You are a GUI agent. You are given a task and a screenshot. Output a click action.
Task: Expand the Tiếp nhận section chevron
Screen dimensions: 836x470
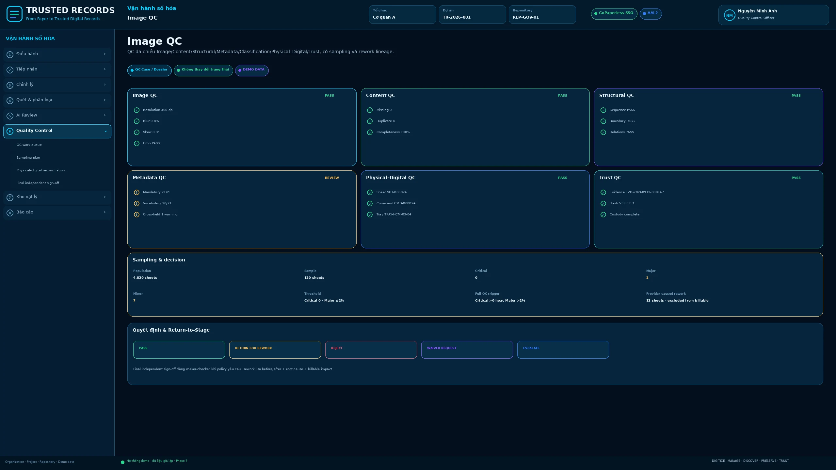pyautogui.click(x=105, y=69)
